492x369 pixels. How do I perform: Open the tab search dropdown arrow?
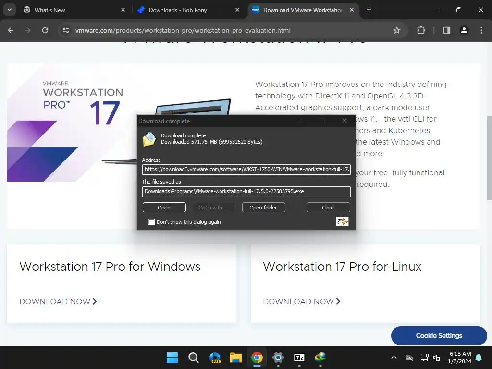pos(10,10)
